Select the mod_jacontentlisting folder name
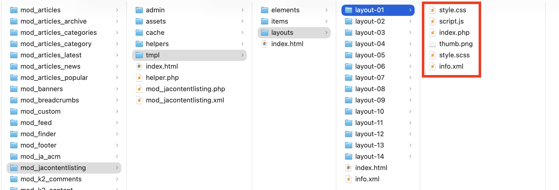Image resolution: width=559 pixels, height=190 pixels. 53,168
